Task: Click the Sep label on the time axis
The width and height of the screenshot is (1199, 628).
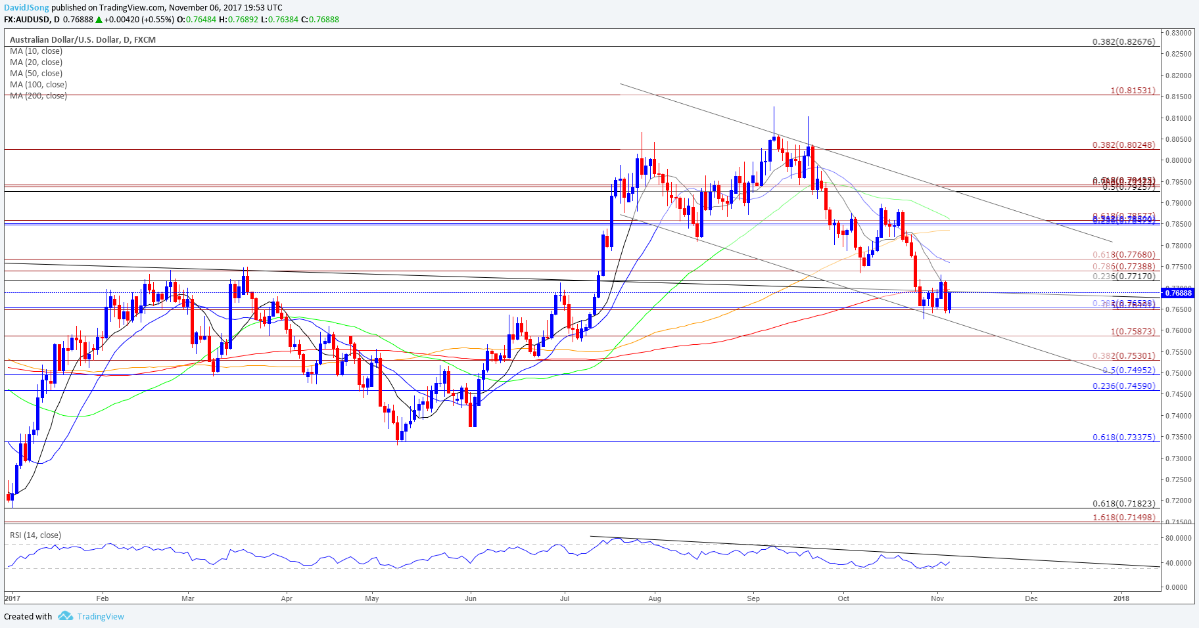Action: pyautogui.click(x=753, y=598)
